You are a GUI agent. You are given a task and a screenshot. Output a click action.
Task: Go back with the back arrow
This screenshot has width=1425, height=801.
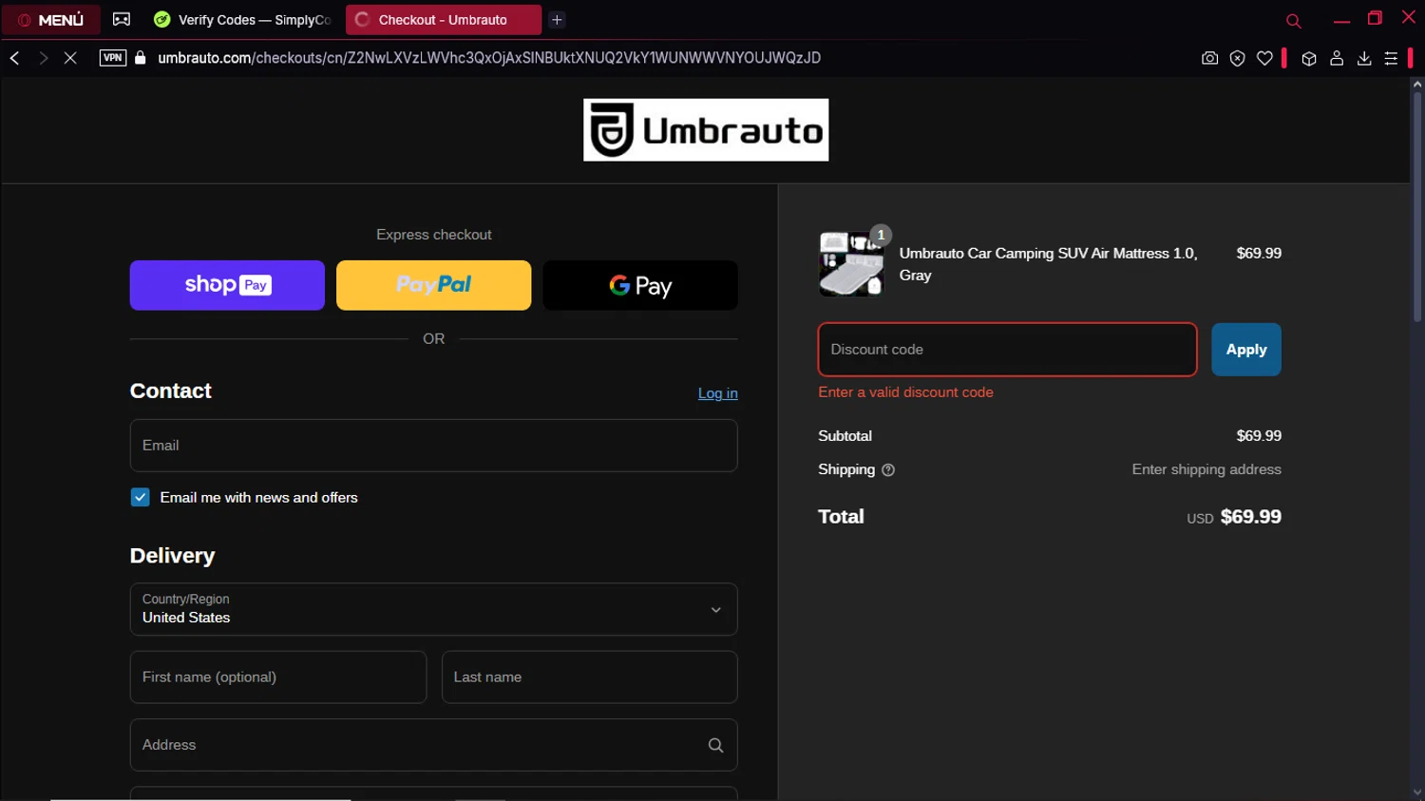[x=15, y=58]
